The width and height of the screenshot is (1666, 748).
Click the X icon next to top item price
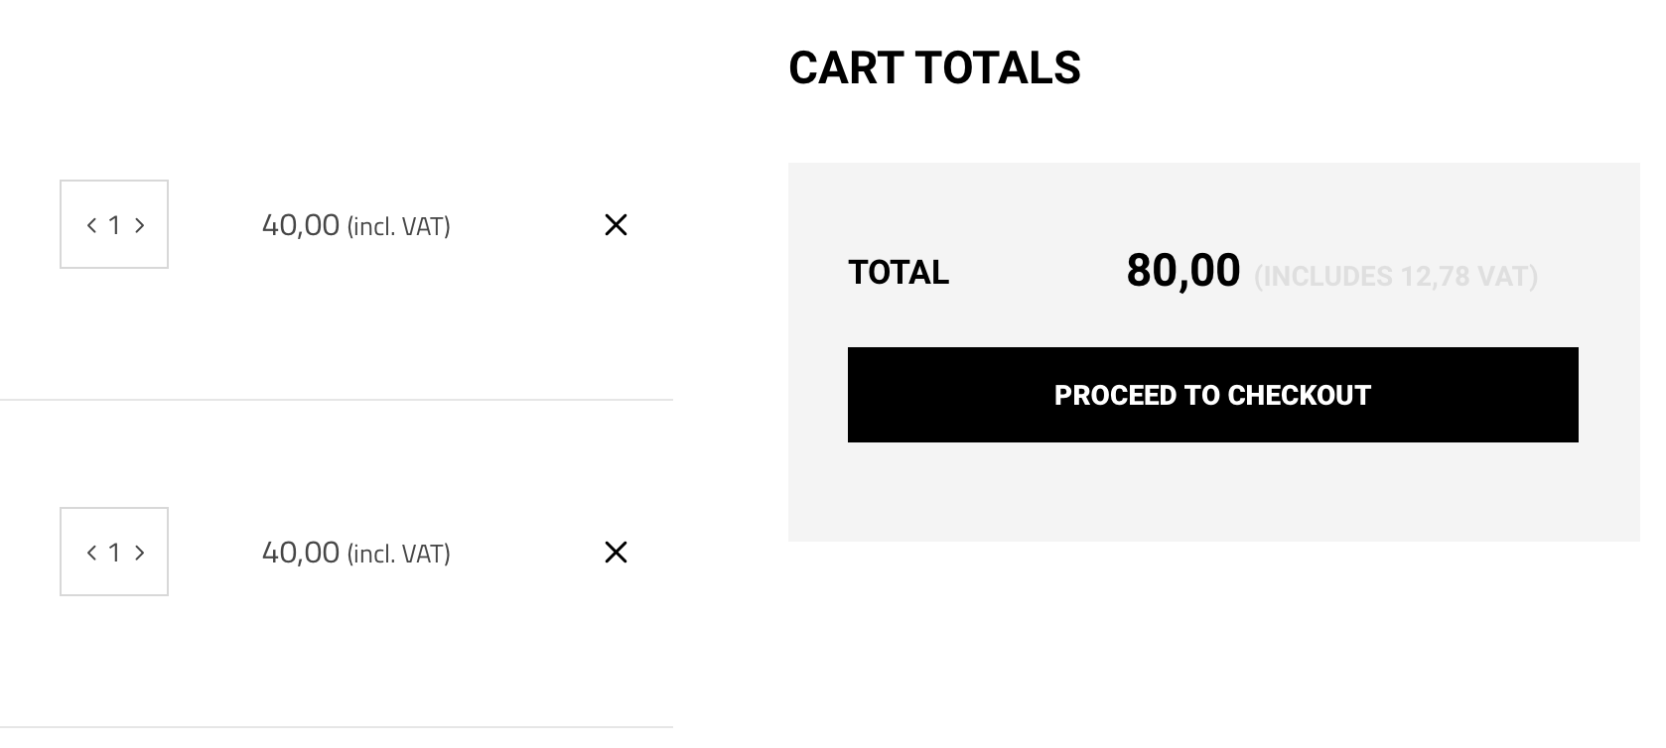(x=616, y=225)
